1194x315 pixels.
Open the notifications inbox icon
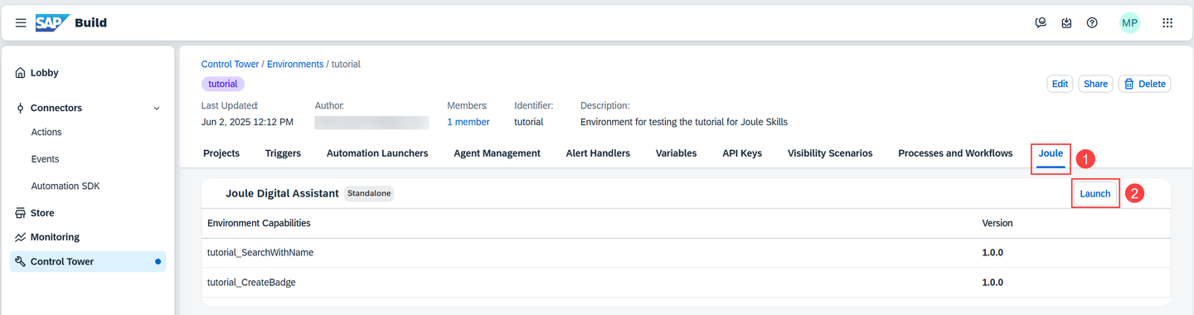(1066, 23)
